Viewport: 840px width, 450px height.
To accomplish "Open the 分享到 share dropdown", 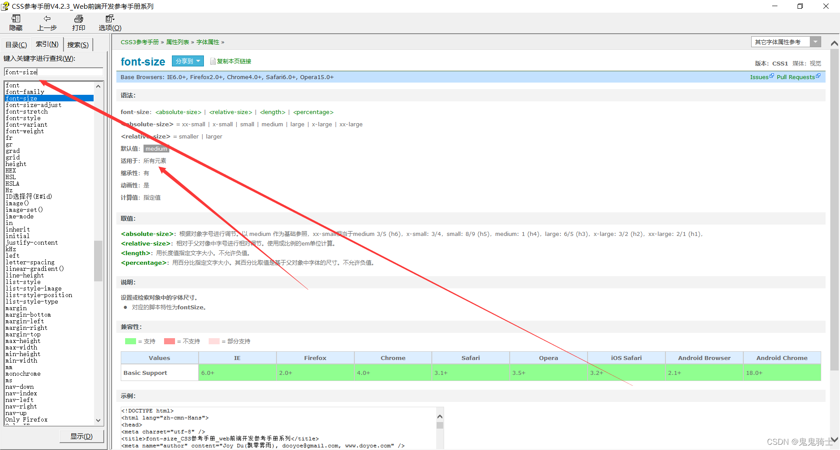I will [x=188, y=61].
